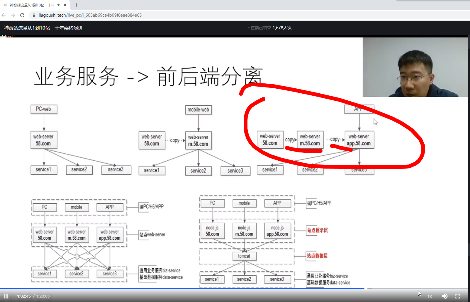The image size is (470, 302).
Task: Mute the player volume speaker icon
Action: 444,296
